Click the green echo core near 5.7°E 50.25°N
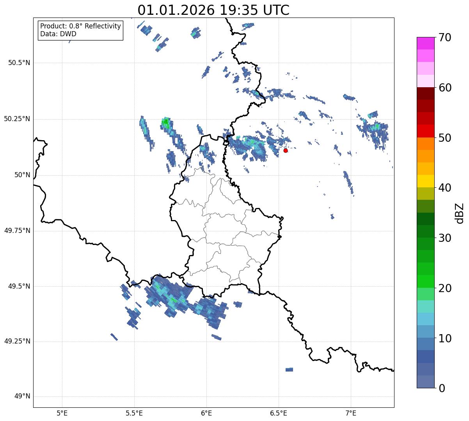This screenshot has height=421, width=469. coord(165,123)
